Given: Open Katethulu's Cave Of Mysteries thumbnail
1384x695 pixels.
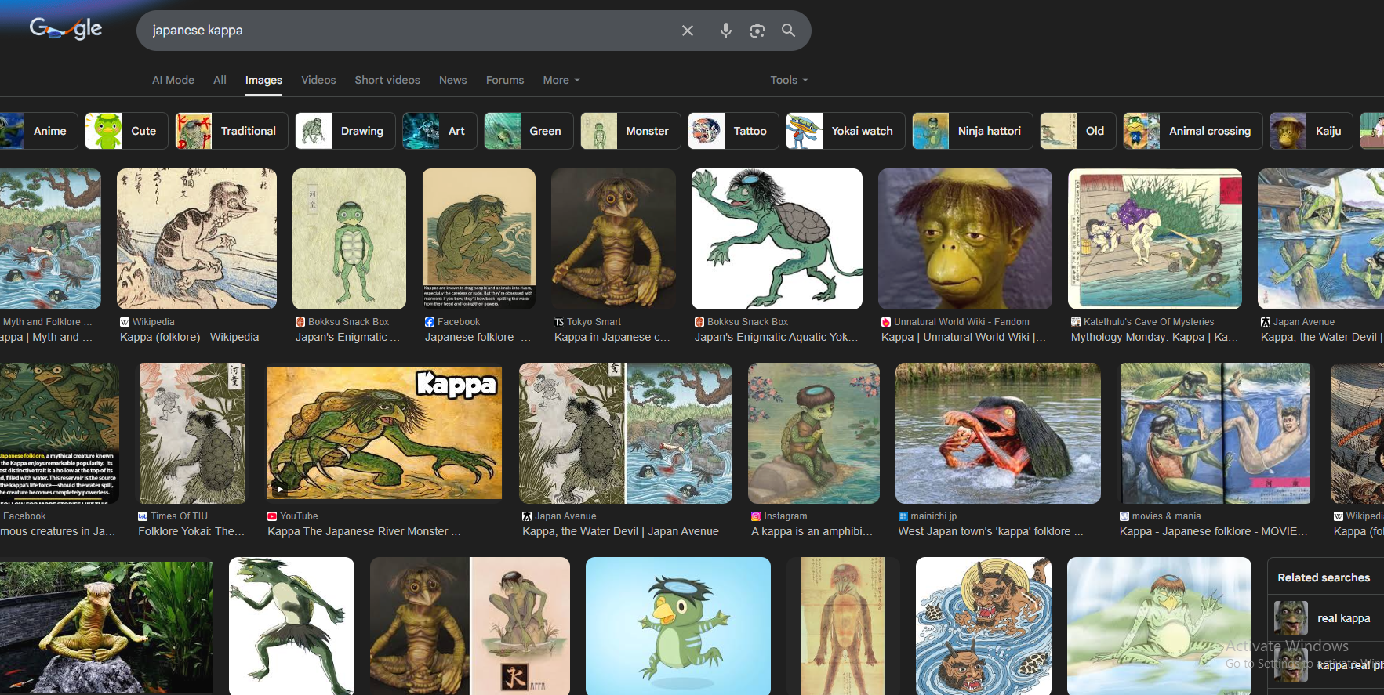Looking at the screenshot, I should point(1155,239).
